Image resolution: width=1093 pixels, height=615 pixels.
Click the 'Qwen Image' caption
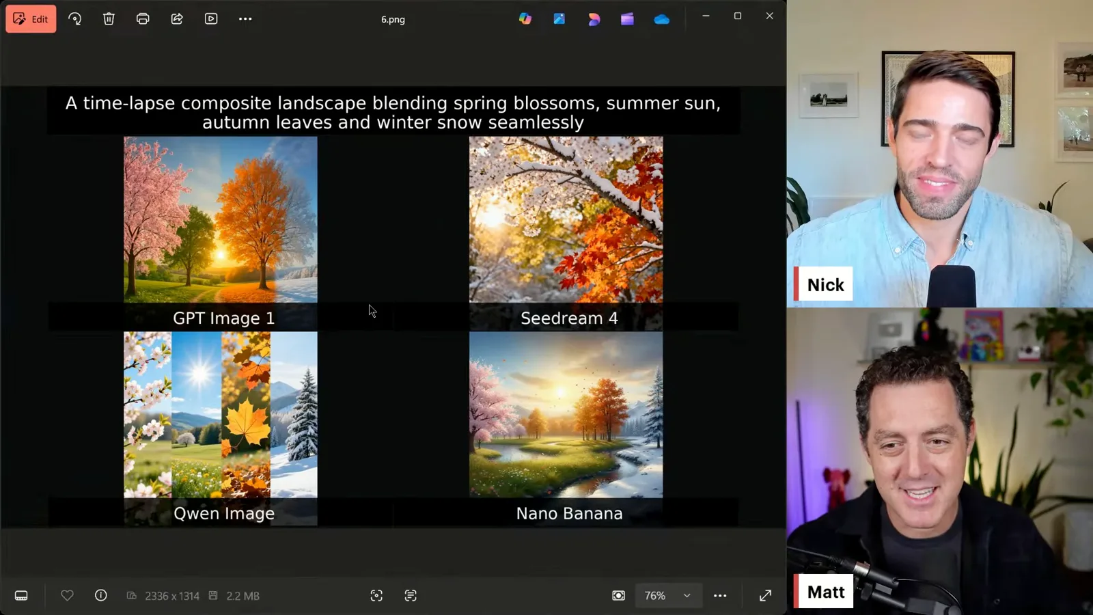[224, 513]
